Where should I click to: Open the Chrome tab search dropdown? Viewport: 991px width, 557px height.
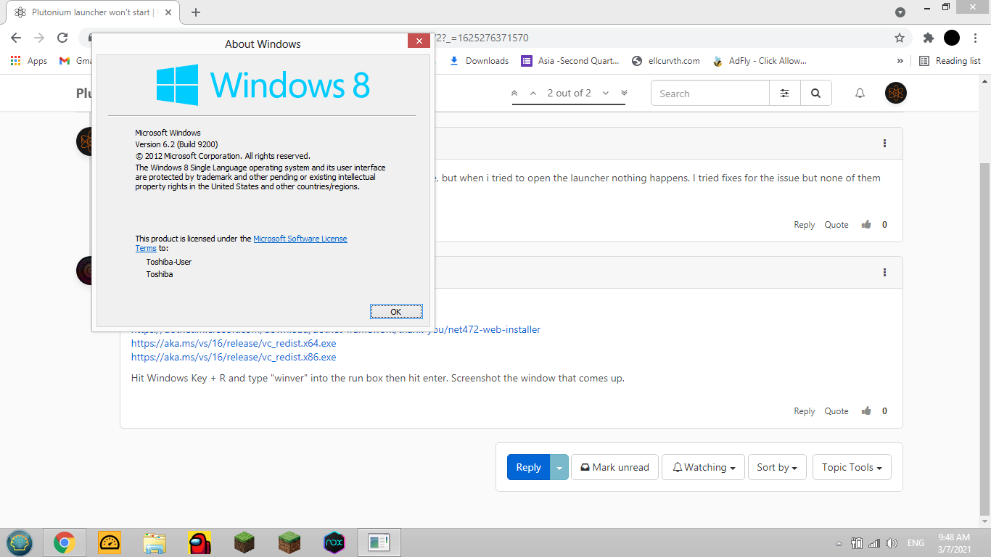[x=900, y=12]
